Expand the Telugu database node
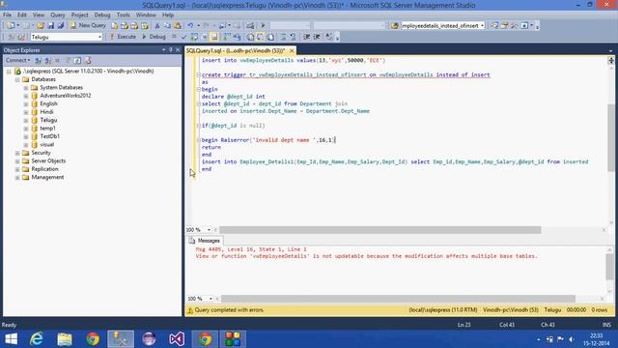The image size is (618, 348). click(26, 120)
